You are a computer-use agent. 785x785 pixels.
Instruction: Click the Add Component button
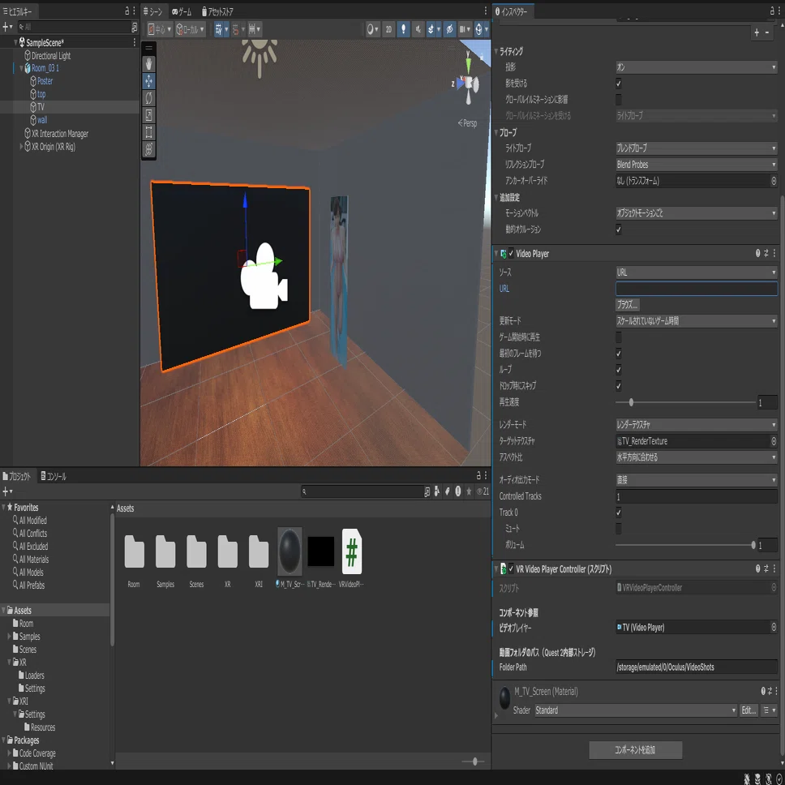click(x=635, y=750)
